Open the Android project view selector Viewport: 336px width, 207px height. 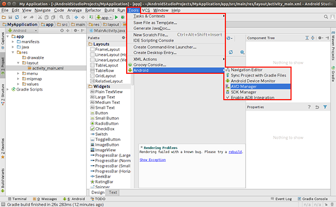click(x=23, y=30)
